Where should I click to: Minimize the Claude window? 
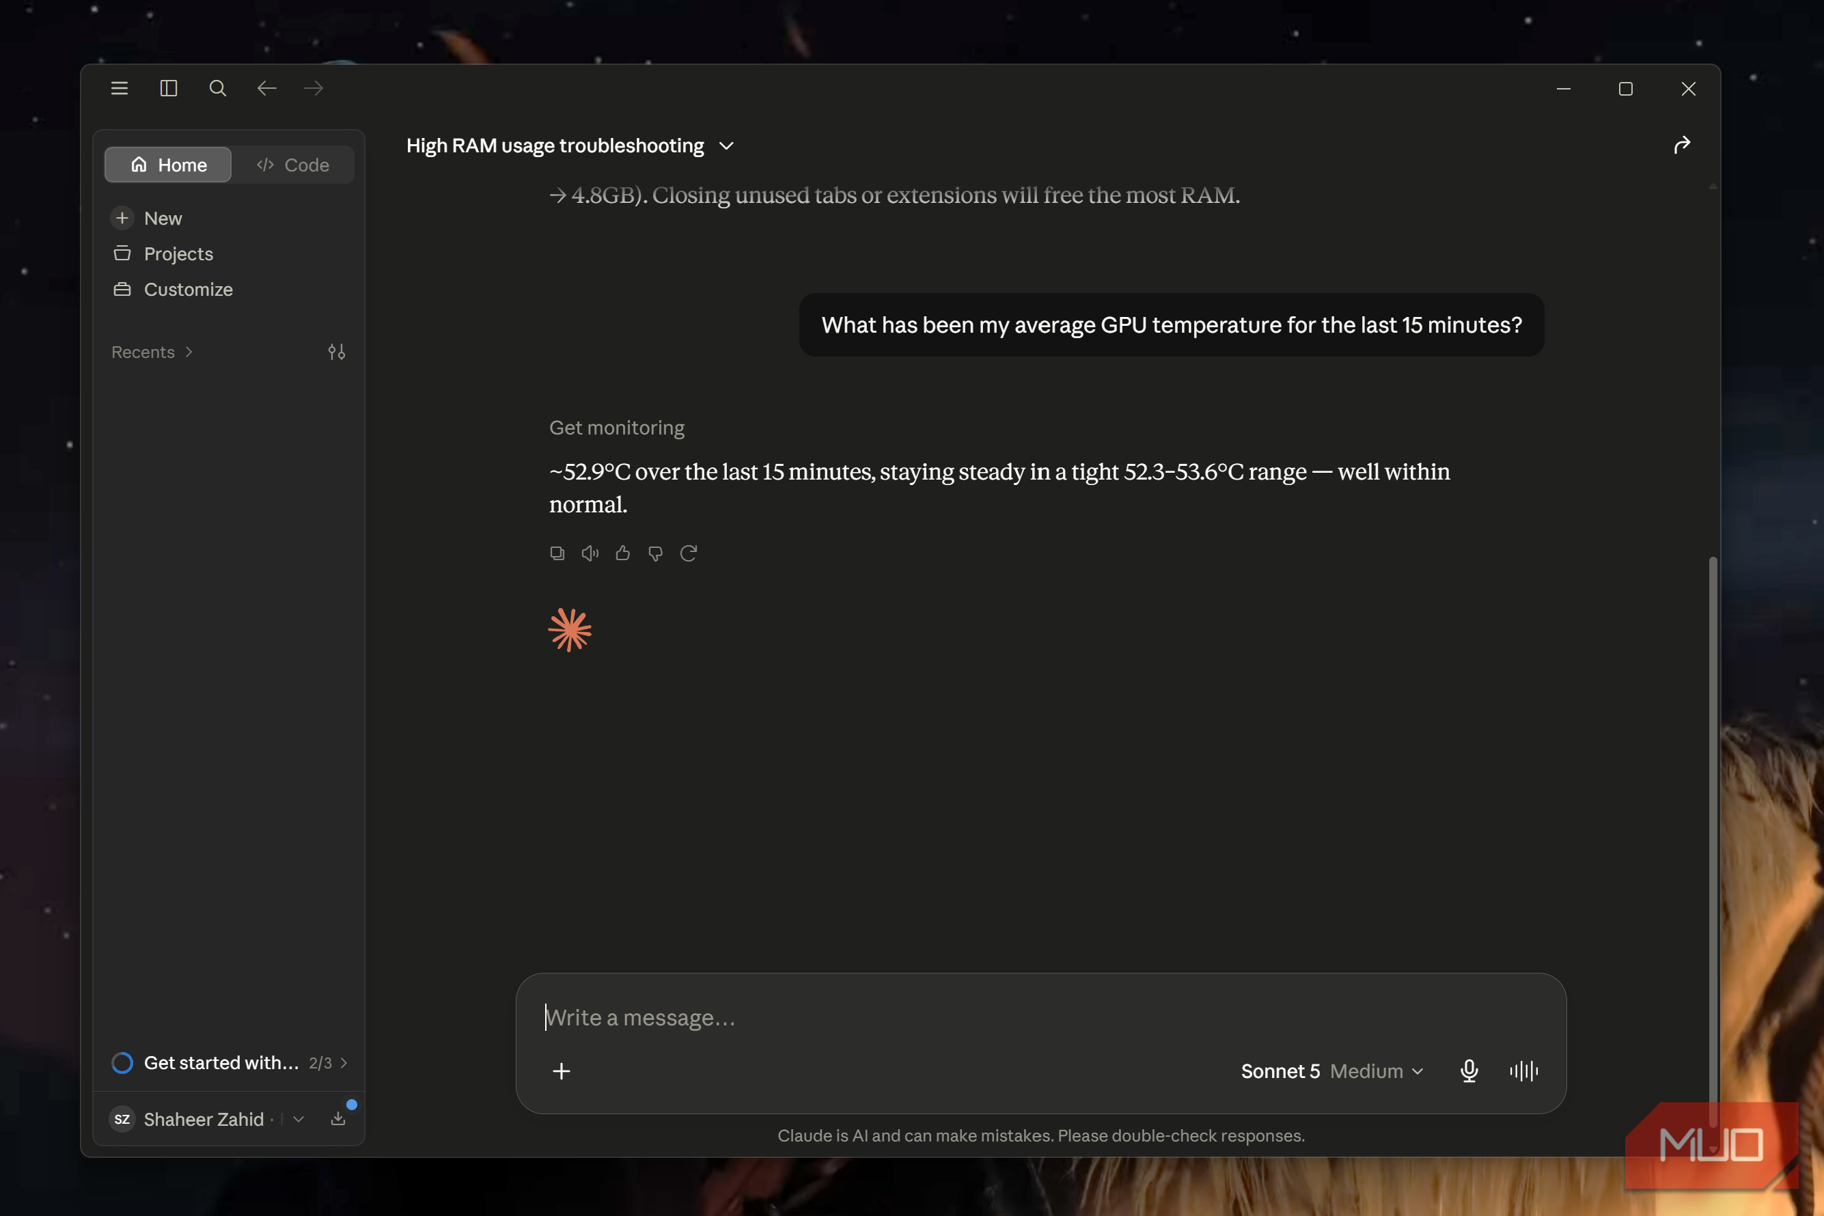click(x=1564, y=88)
